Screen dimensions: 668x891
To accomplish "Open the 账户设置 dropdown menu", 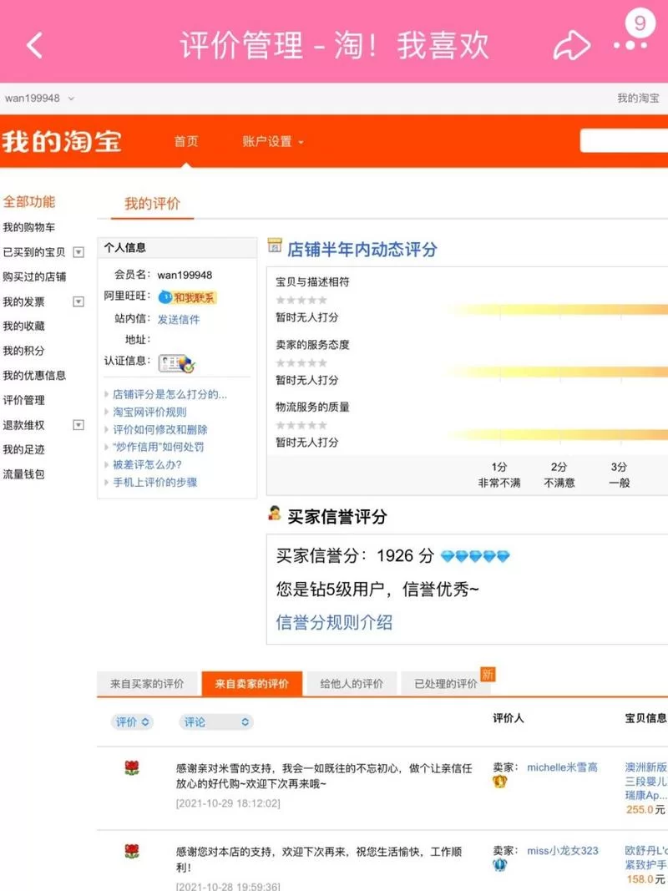I will click(x=273, y=141).
